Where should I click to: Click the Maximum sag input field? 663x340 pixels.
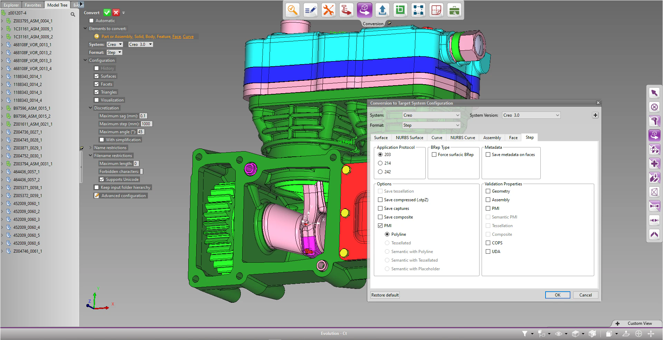[143, 116]
